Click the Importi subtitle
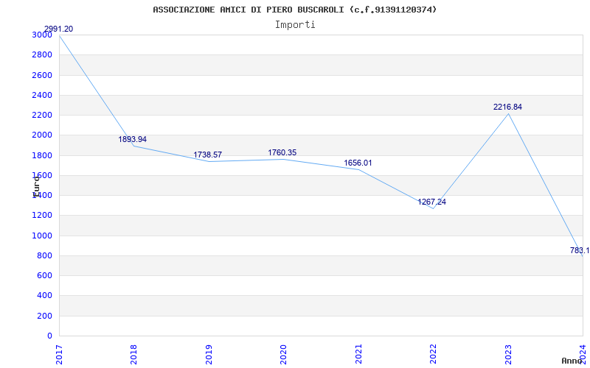This screenshot has height=368, width=590. click(295, 25)
